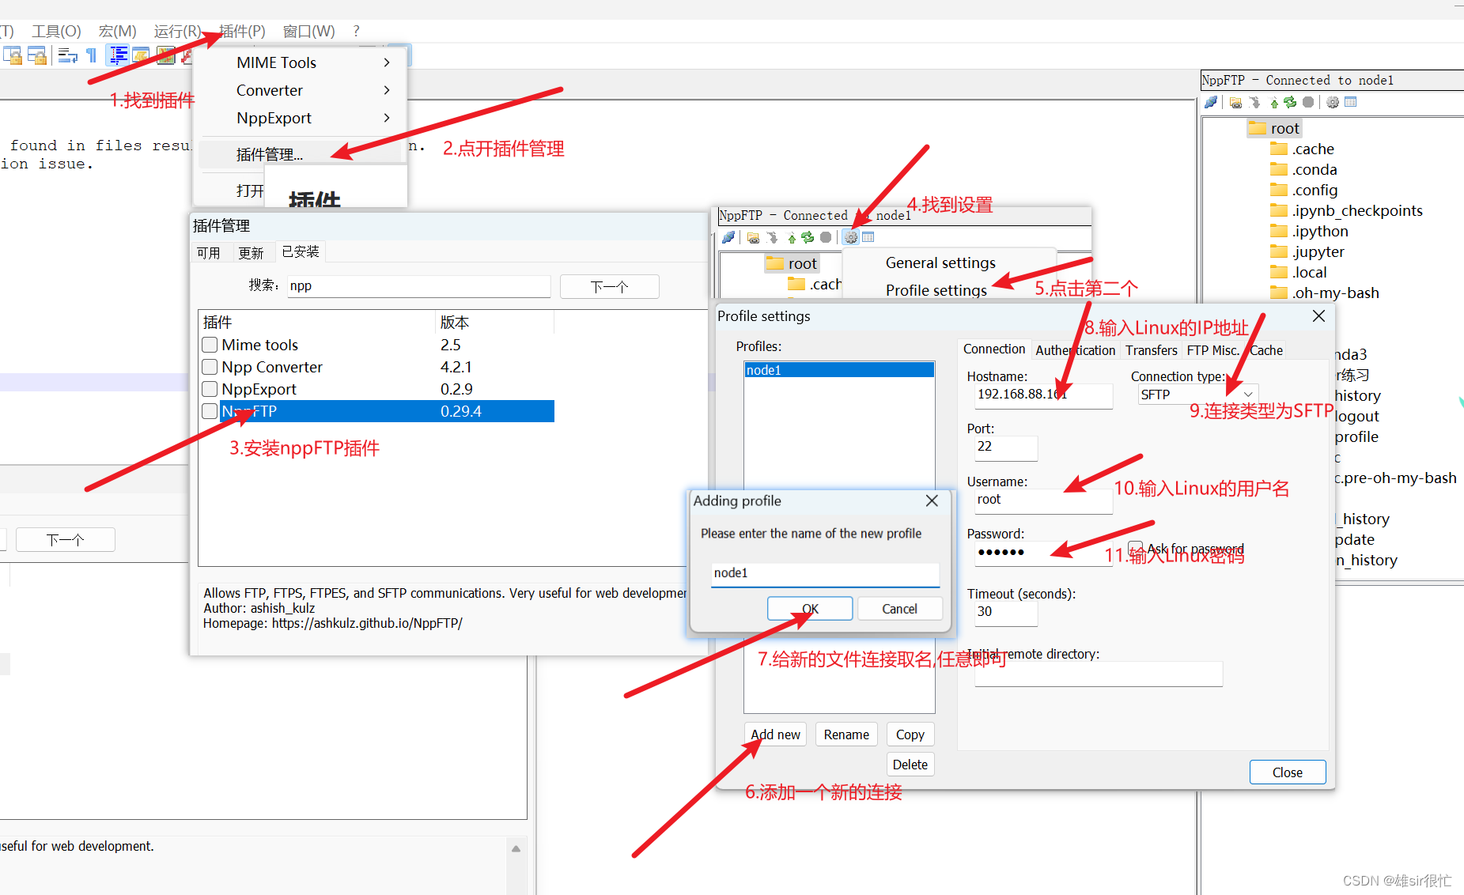Screen dimensions: 1464x895
Task: Open the Connection type SFTP dropdown
Action: (1197, 394)
